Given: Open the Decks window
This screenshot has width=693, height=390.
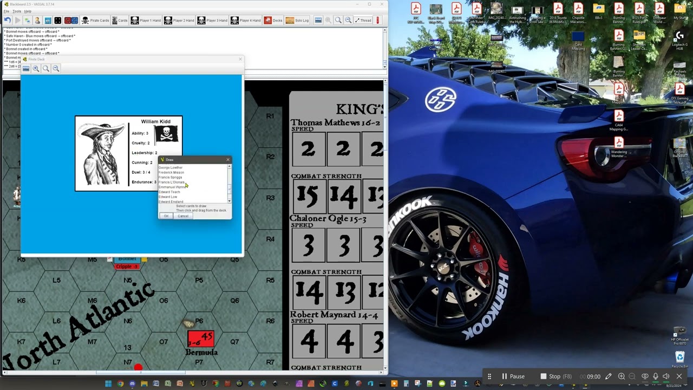Looking at the screenshot, I should coord(273,21).
